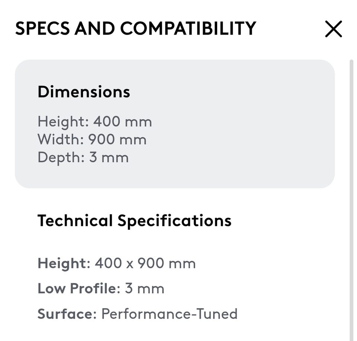Select the "Dimensions" heading in the gray card
The image size is (357, 341).
(84, 92)
